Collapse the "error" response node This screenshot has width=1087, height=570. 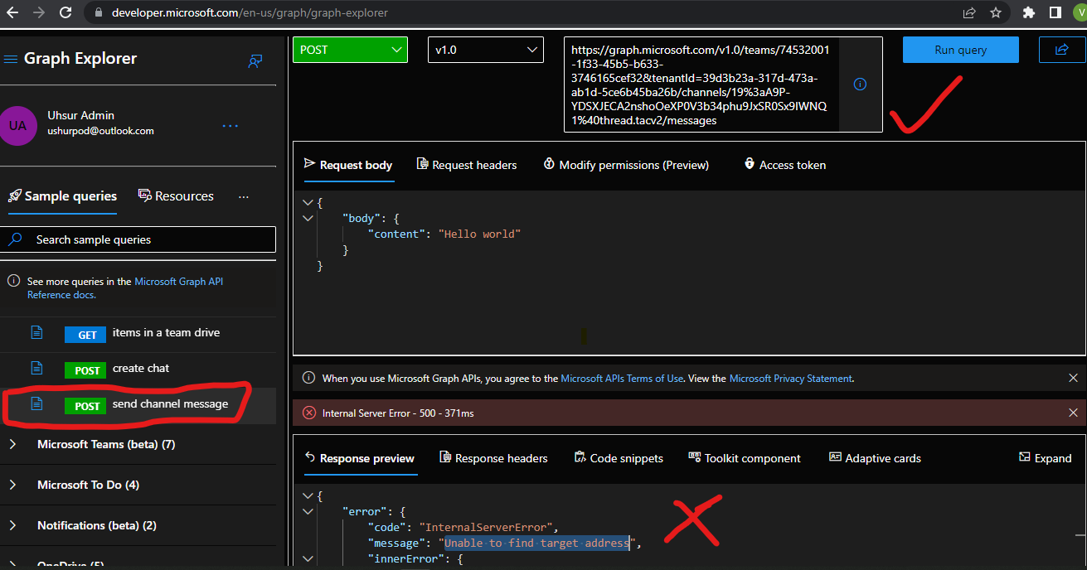pyautogui.click(x=308, y=511)
